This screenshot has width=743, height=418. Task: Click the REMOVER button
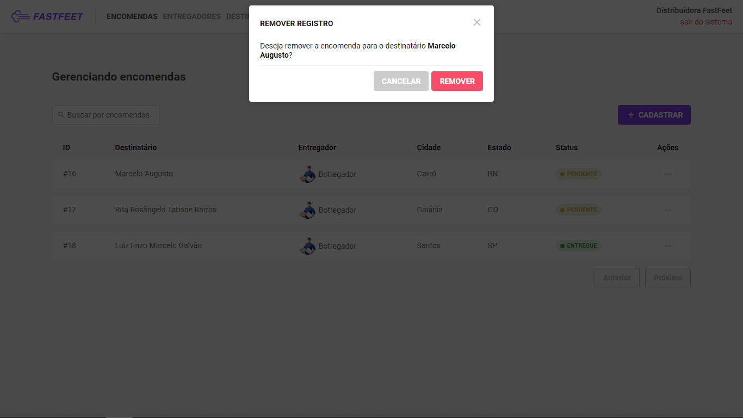click(457, 81)
